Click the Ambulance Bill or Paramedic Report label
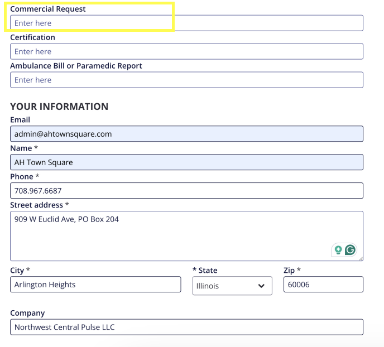 pos(76,66)
